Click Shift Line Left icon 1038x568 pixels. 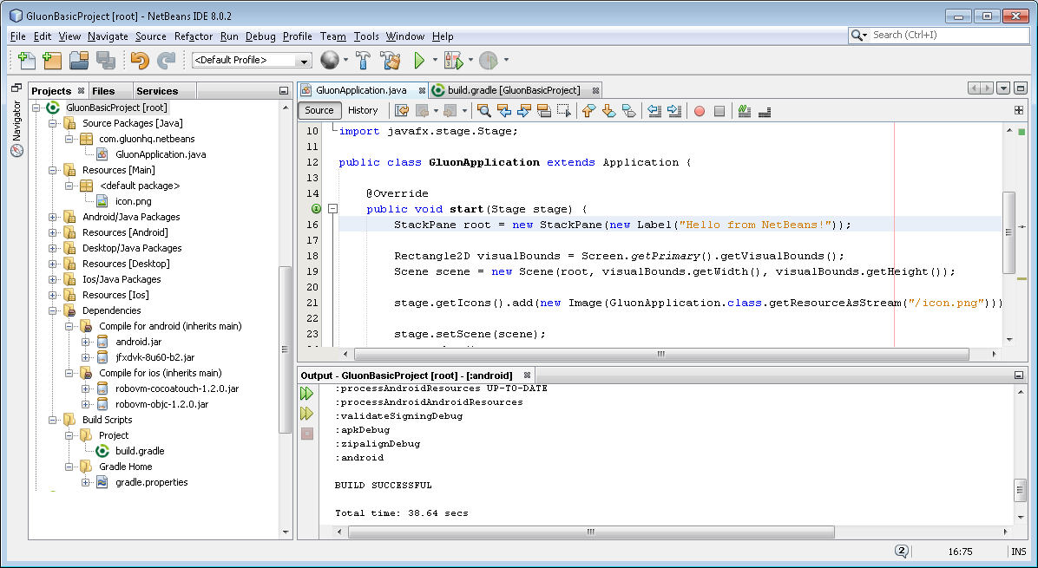click(x=654, y=111)
